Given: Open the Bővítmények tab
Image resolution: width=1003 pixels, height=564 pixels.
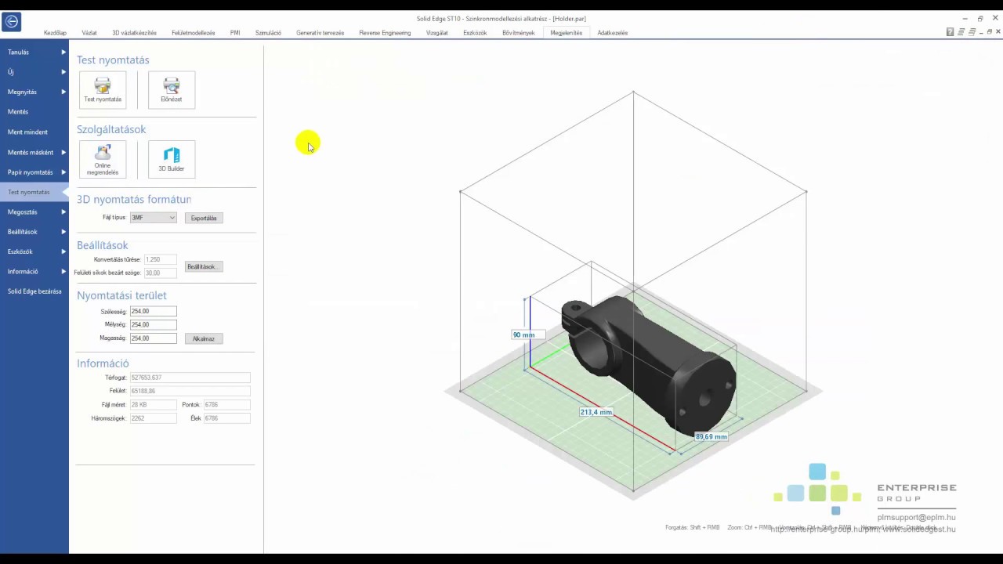Looking at the screenshot, I should point(519,33).
